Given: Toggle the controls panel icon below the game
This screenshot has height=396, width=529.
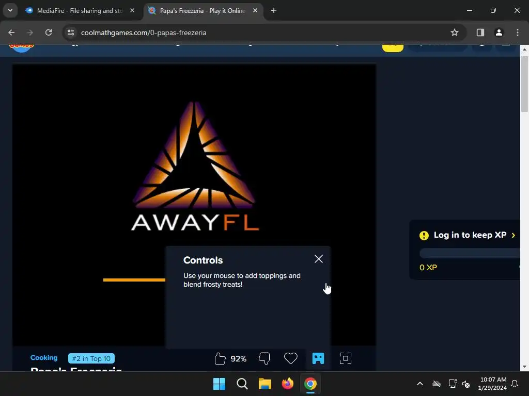Looking at the screenshot, I should point(318,358).
